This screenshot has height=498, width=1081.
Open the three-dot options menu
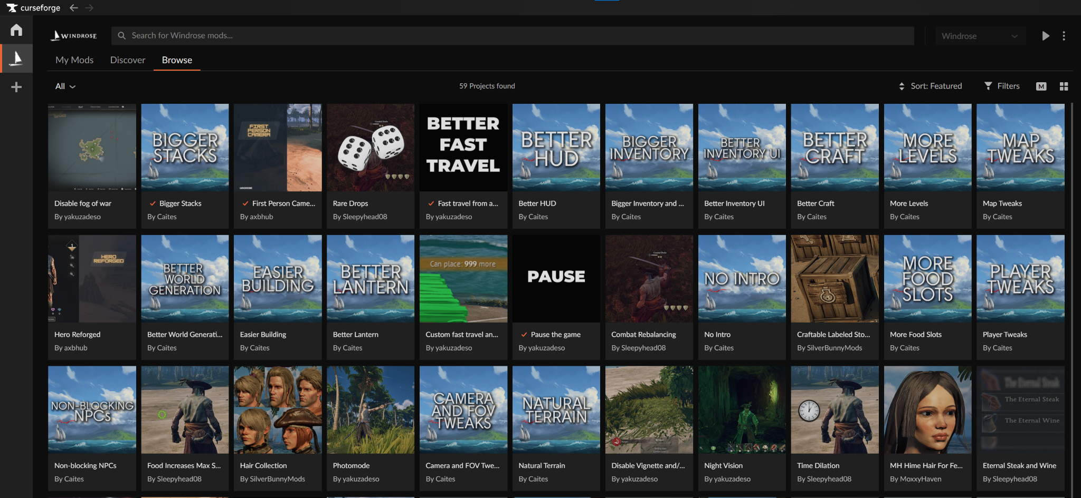pos(1064,36)
